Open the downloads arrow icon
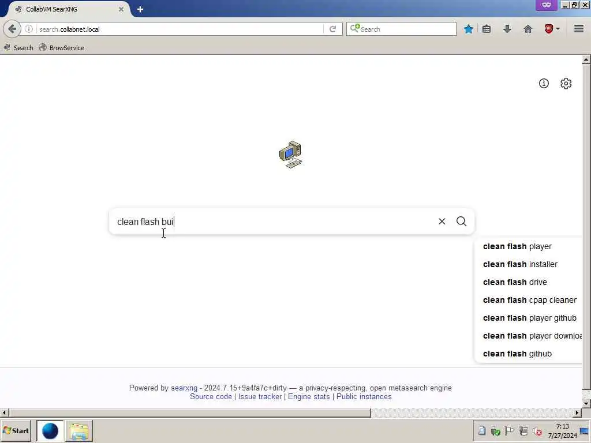This screenshot has width=591, height=443. 507,29
